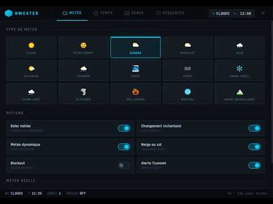The width and height of the screenshot is (273, 204).
Task: Choose the Rain weather tile
Action: 240,47
